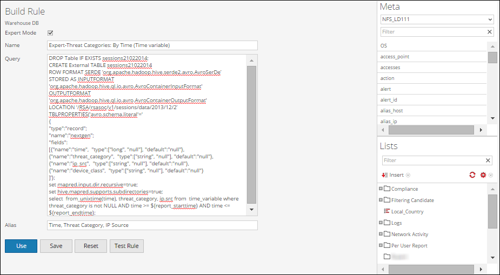Select the Filtering Candidate folder item
Viewport: 500px width, 275px height.
[x=412, y=200]
